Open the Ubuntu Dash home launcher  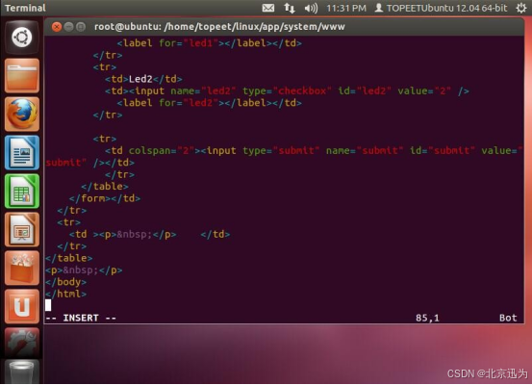click(22, 37)
